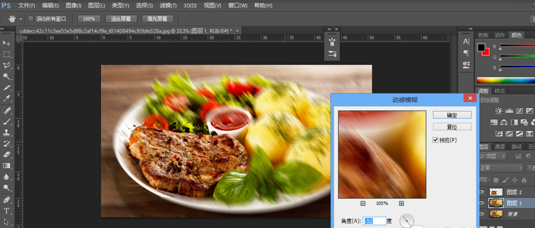Click 确定 in the 动感模糊 dialog
The image size is (535, 228).
[452, 115]
